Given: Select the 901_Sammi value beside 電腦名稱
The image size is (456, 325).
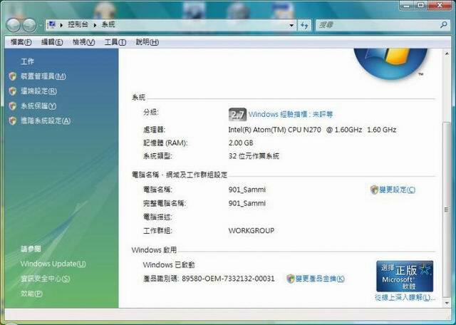Looking at the screenshot, I should click(247, 190).
